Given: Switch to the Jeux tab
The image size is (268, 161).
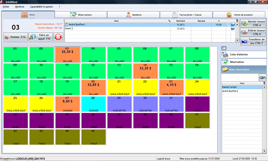Looking at the screenshot, I should (28, 15).
